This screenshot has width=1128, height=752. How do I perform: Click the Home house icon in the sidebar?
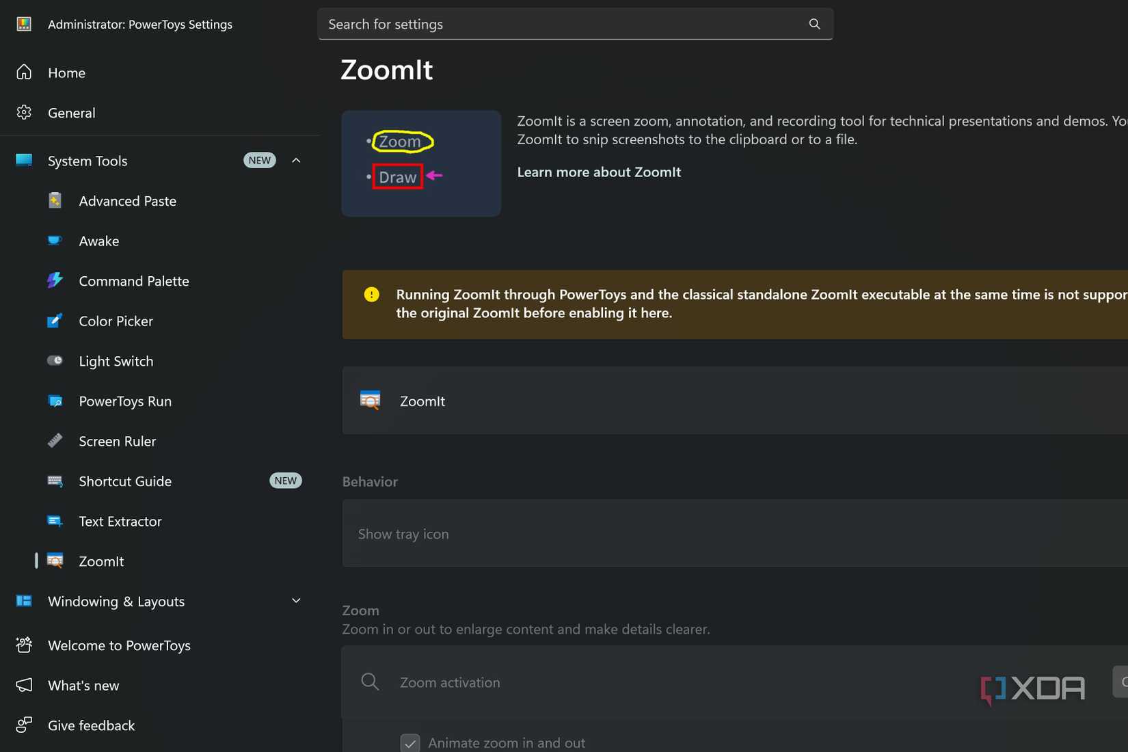(x=24, y=72)
